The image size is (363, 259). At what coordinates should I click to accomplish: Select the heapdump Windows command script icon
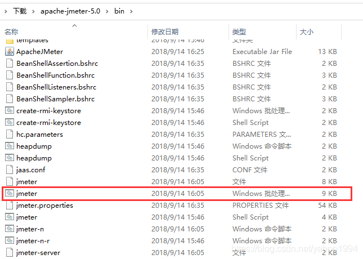(10, 146)
